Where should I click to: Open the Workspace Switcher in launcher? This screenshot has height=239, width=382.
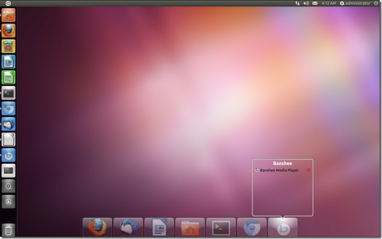pos(9,171)
